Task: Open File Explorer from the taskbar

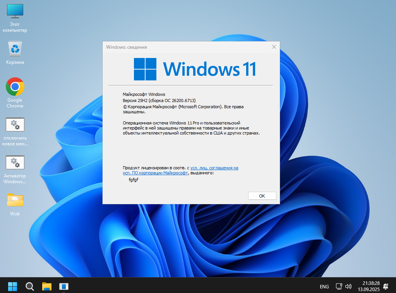Action: (47, 286)
